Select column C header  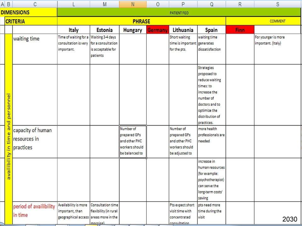(x=35, y=4)
